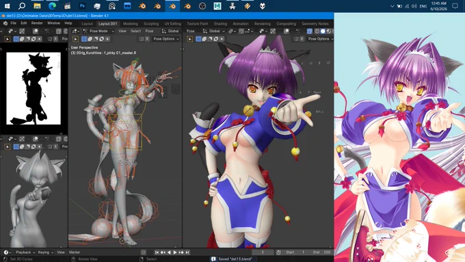465x262 pixels.
Task: Open the Help menu
Action: click(68, 23)
